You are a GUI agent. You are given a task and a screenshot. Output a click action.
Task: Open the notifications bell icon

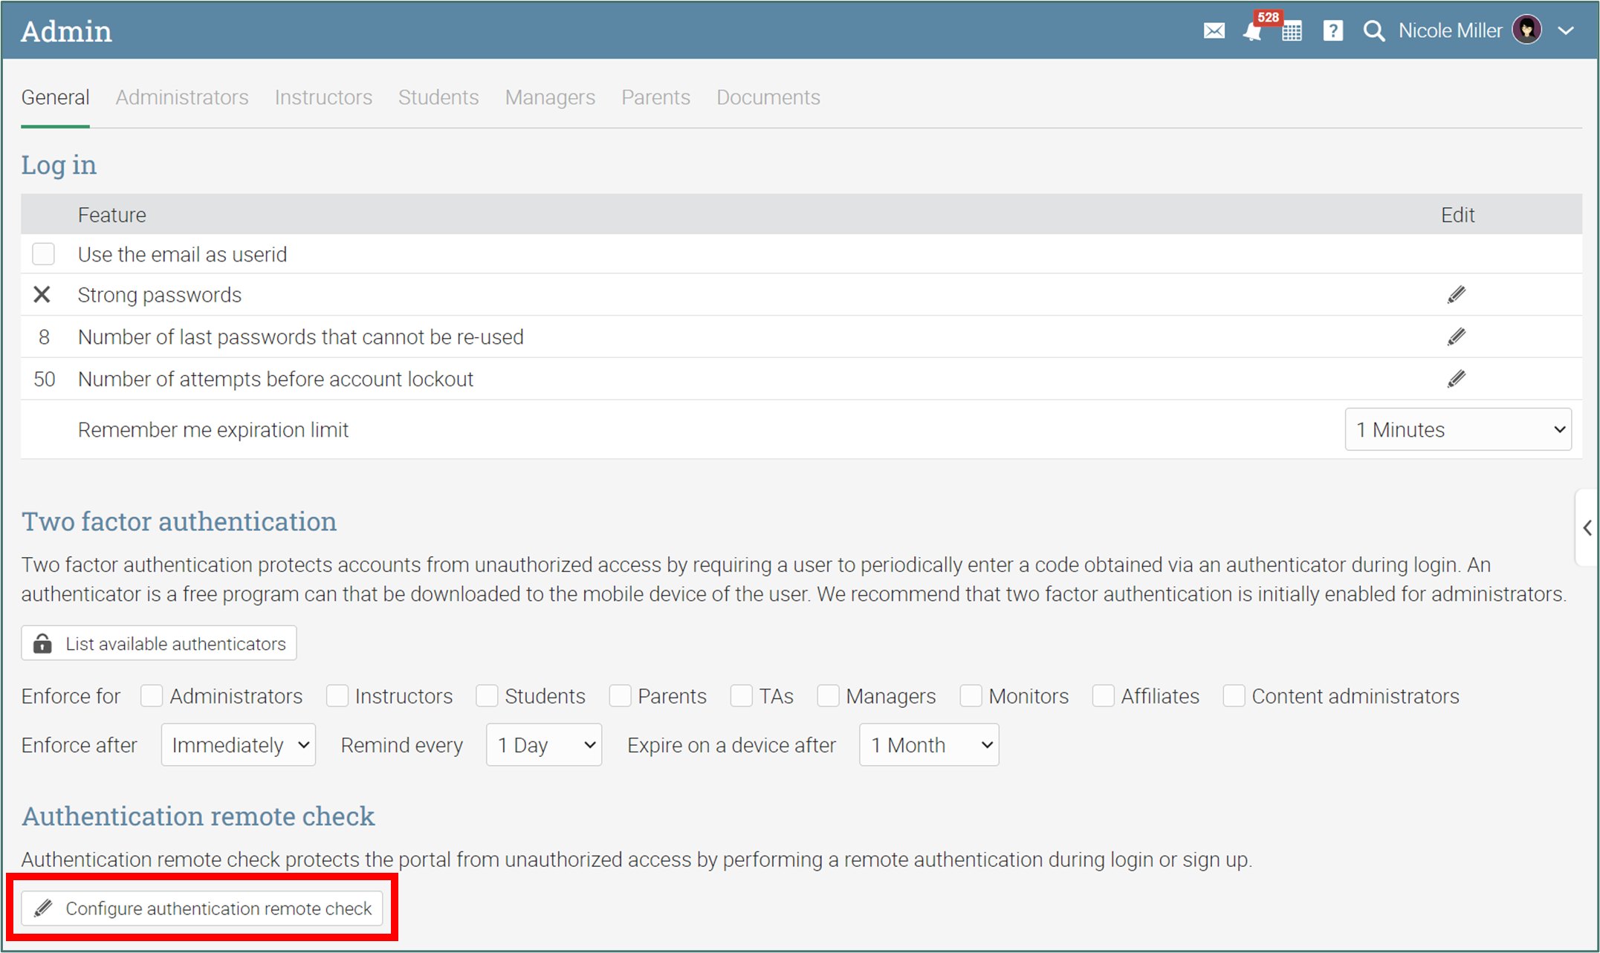(1252, 31)
